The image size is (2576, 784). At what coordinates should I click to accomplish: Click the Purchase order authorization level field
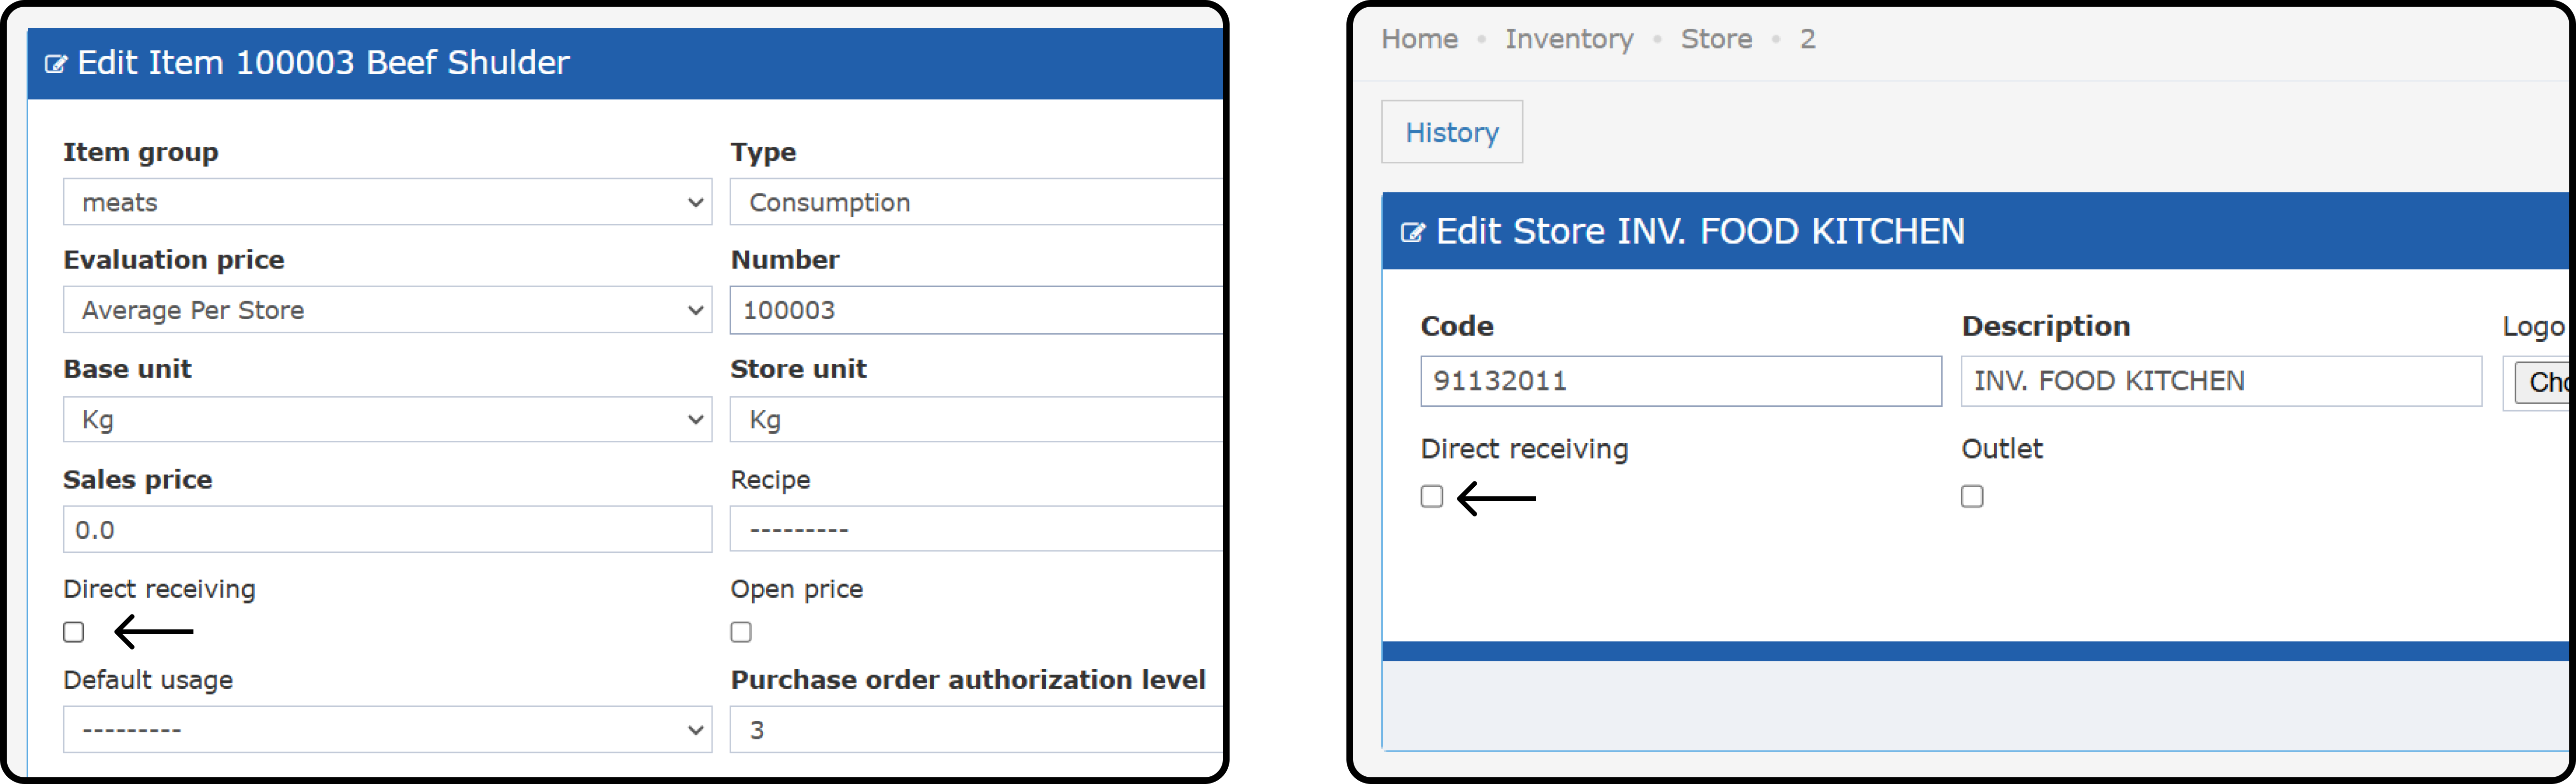point(976,729)
